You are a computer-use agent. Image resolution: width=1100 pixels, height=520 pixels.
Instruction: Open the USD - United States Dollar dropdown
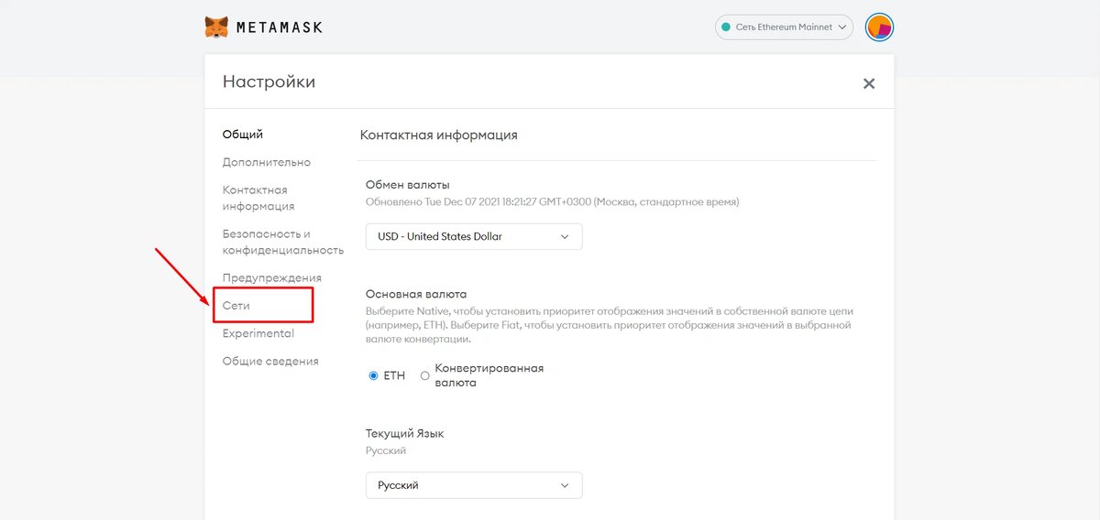coord(474,236)
